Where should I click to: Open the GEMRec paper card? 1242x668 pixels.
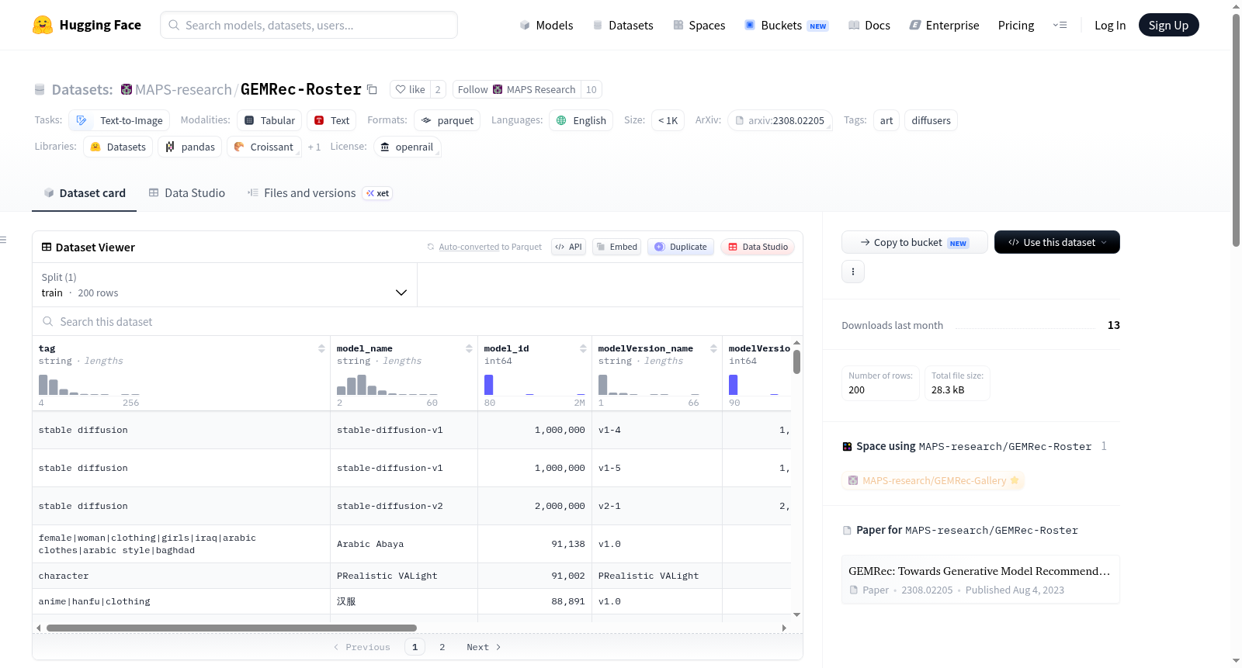pyautogui.click(x=980, y=580)
